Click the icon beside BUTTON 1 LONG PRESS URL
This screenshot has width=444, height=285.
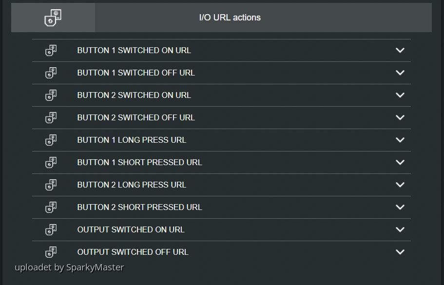point(51,140)
